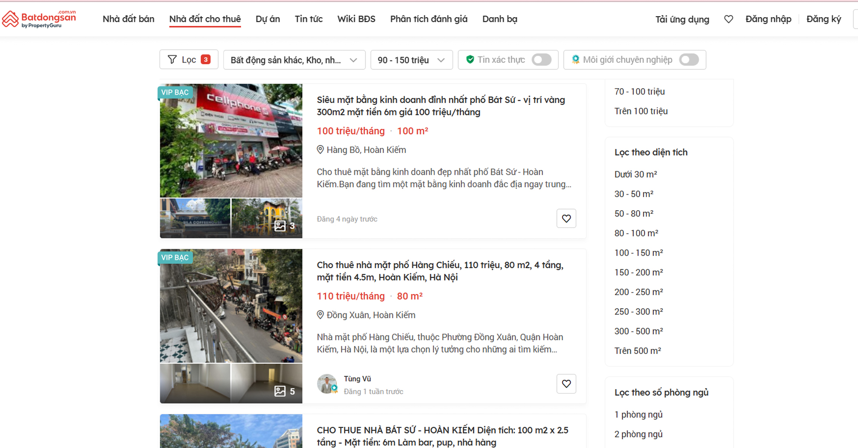
Task: Toggle Môi giới chuyên nghiệp switch
Action: (x=689, y=60)
